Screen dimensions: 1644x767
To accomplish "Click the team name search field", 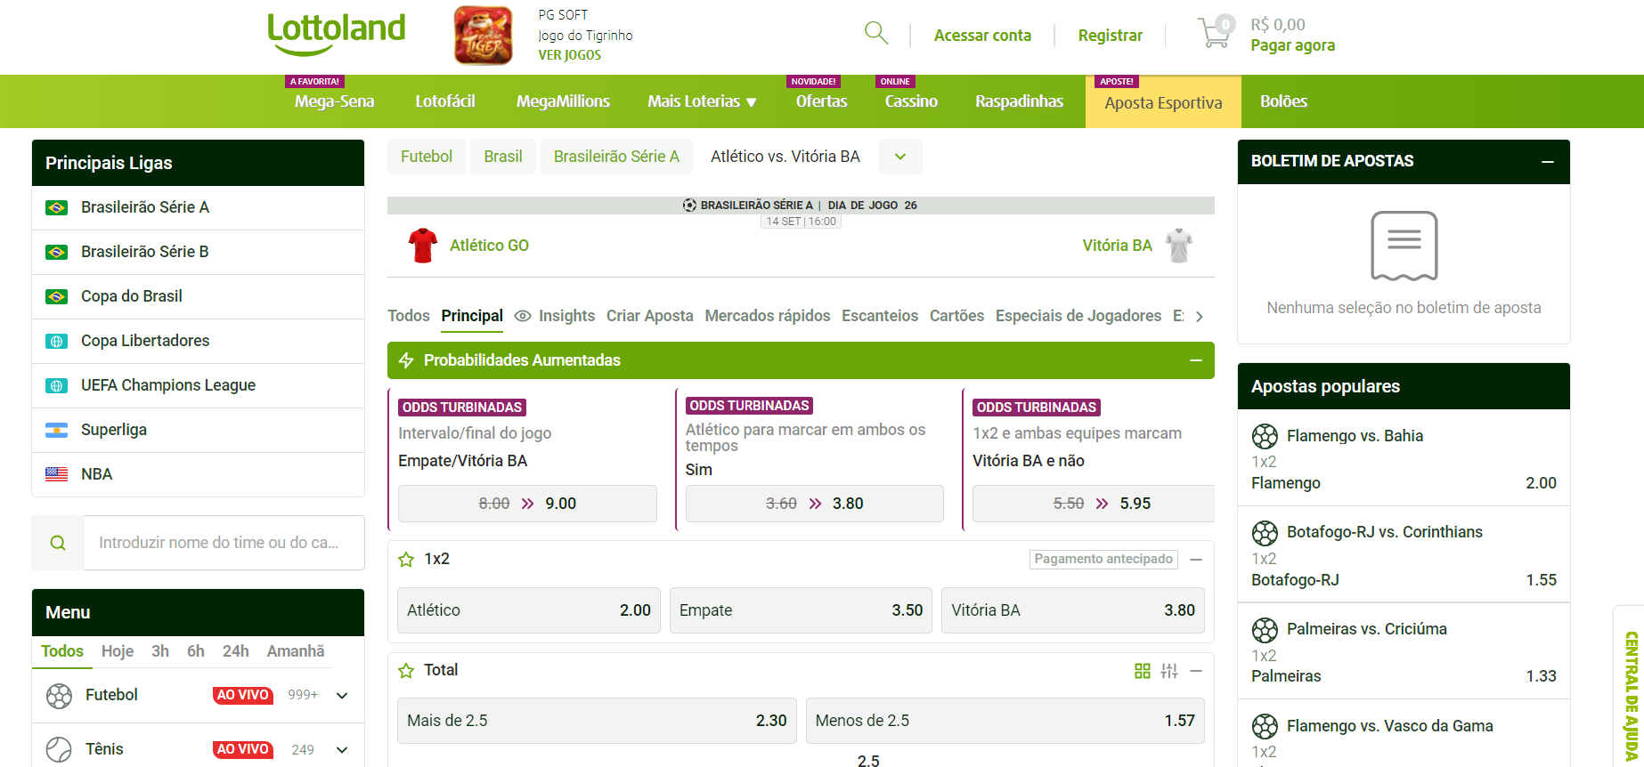I will (x=224, y=543).
